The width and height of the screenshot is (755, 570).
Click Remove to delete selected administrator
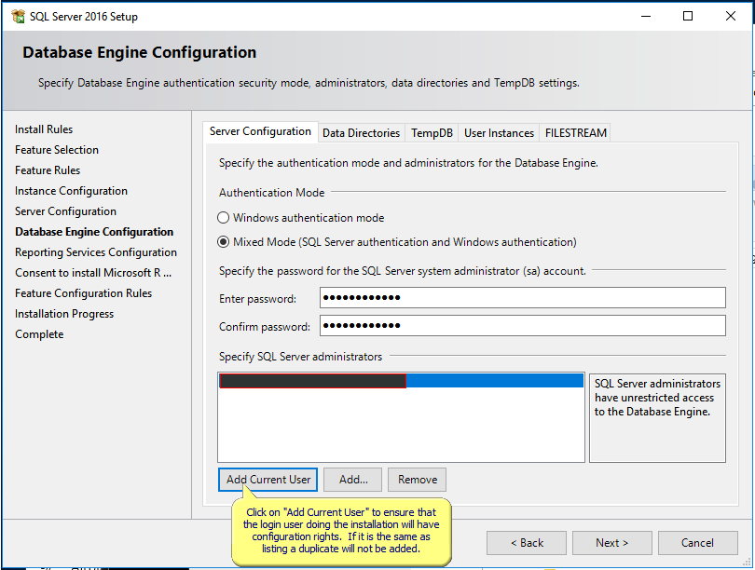coord(416,479)
